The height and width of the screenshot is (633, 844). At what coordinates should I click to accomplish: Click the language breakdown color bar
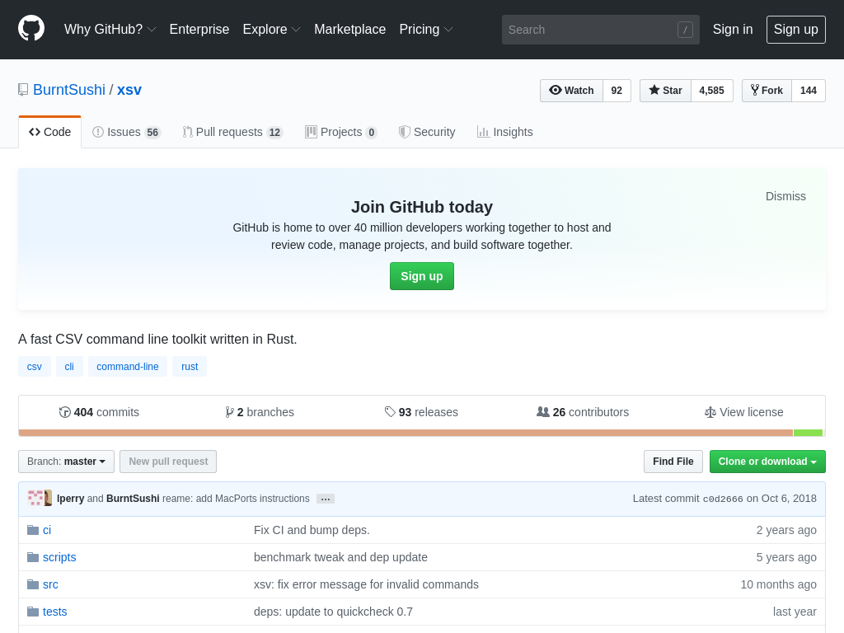406,433
